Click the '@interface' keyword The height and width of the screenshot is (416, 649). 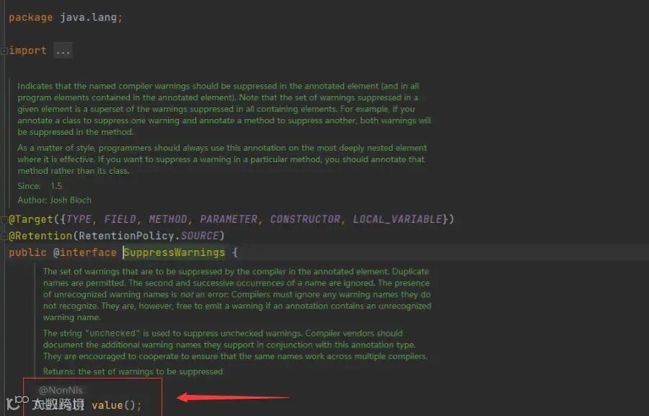(x=85, y=252)
